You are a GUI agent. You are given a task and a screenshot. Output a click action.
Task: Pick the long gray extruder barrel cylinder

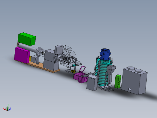click(27, 48)
